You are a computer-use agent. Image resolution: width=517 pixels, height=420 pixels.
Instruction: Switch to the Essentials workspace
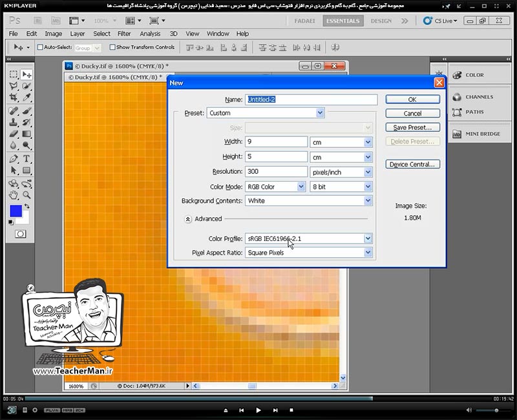[x=343, y=21]
